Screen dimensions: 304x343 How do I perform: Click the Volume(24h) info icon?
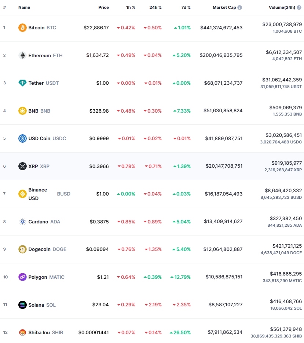coord(299,7)
